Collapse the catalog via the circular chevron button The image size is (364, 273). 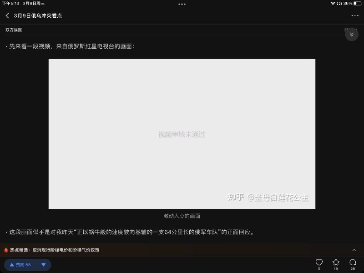coord(351,34)
